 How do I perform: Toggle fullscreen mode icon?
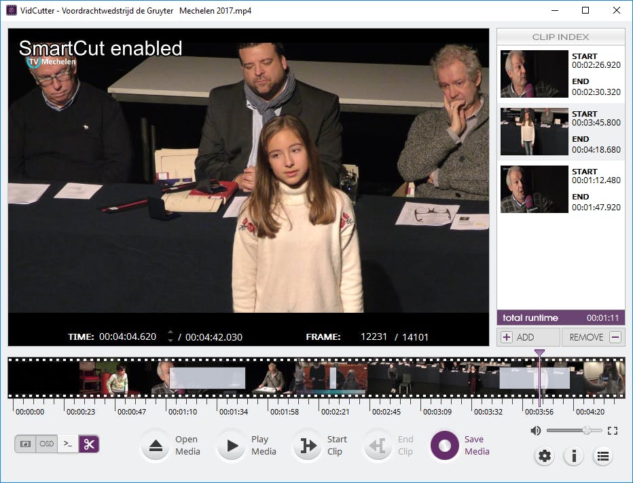tap(613, 431)
